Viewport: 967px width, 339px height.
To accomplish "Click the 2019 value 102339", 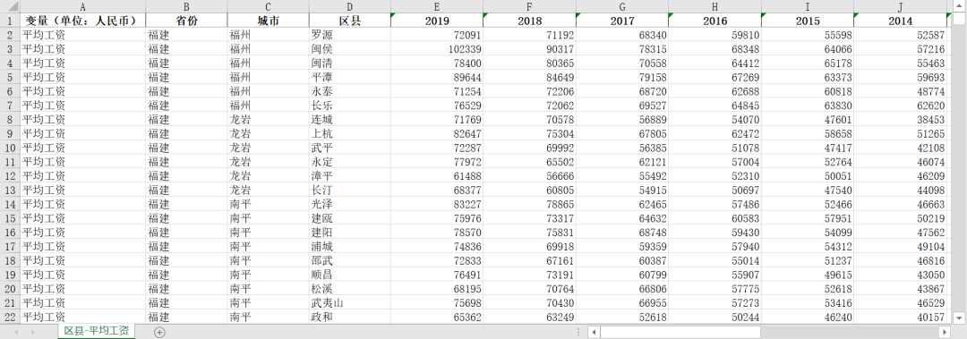I will pos(437,48).
